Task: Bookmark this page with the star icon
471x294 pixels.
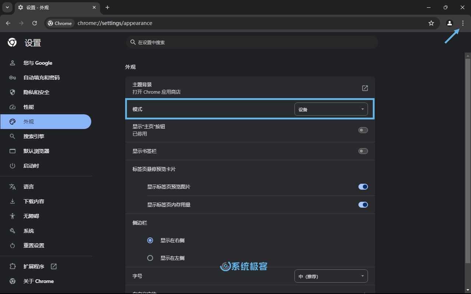Action: pos(431,23)
